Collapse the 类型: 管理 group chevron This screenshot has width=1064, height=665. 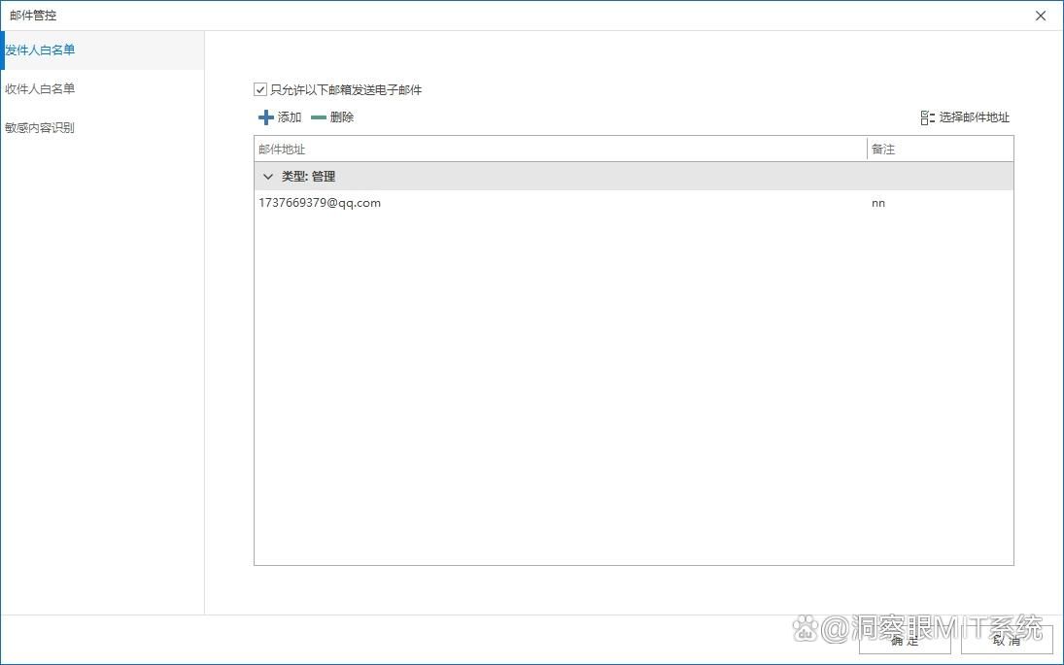click(268, 177)
